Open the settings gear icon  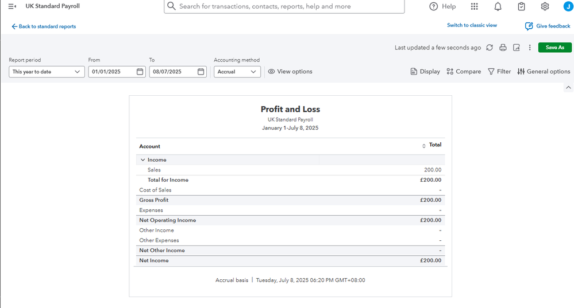coord(545,6)
